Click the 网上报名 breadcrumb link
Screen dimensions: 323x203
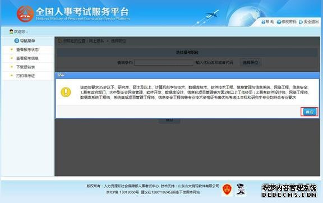pyautogui.click(x=96, y=41)
